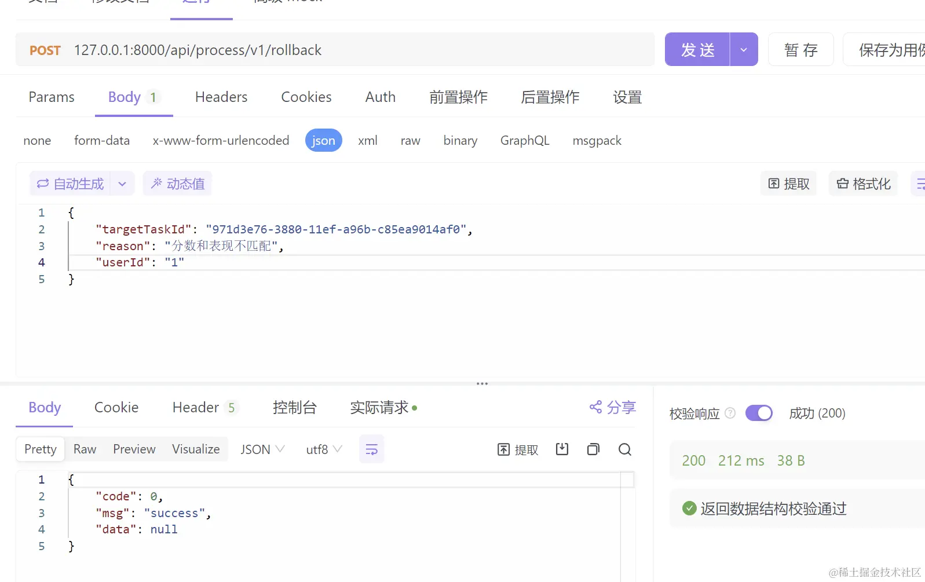This screenshot has height=582, width=925.
Task: Select the raw body type
Action: point(411,141)
